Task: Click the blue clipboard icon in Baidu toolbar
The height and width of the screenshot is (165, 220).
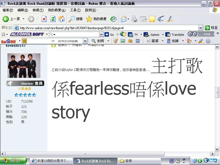Action: tap(169, 41)
